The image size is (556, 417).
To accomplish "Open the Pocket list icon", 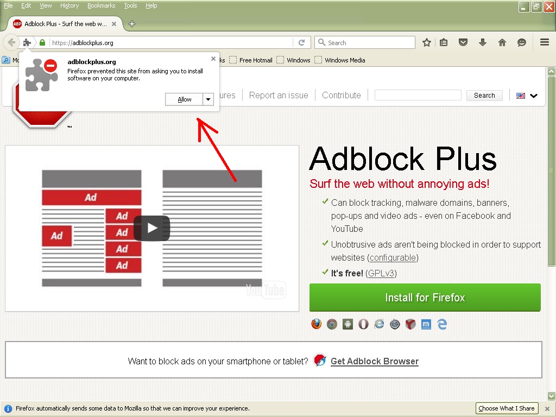I will (x=463, y=42).
